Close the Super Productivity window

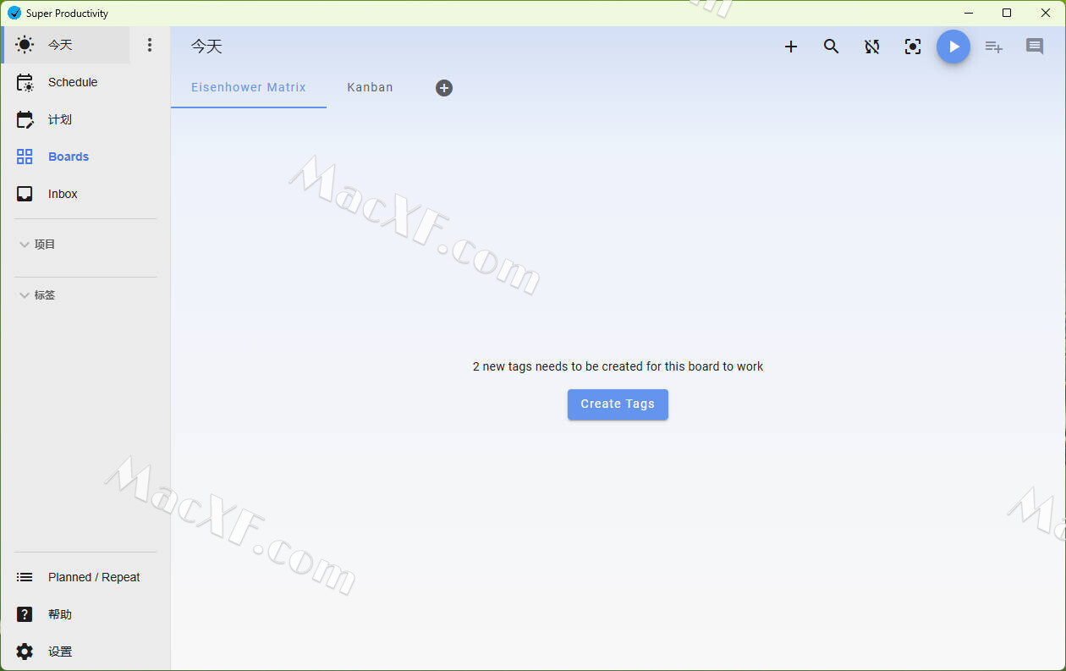(1046, 13)
